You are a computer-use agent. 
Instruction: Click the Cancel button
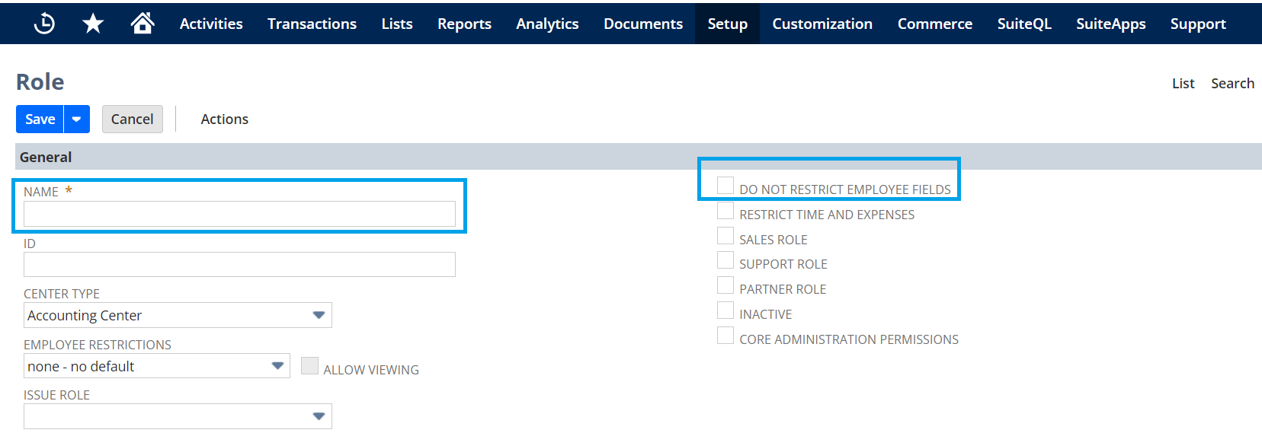pyautogui.click(x=133, y=119)
